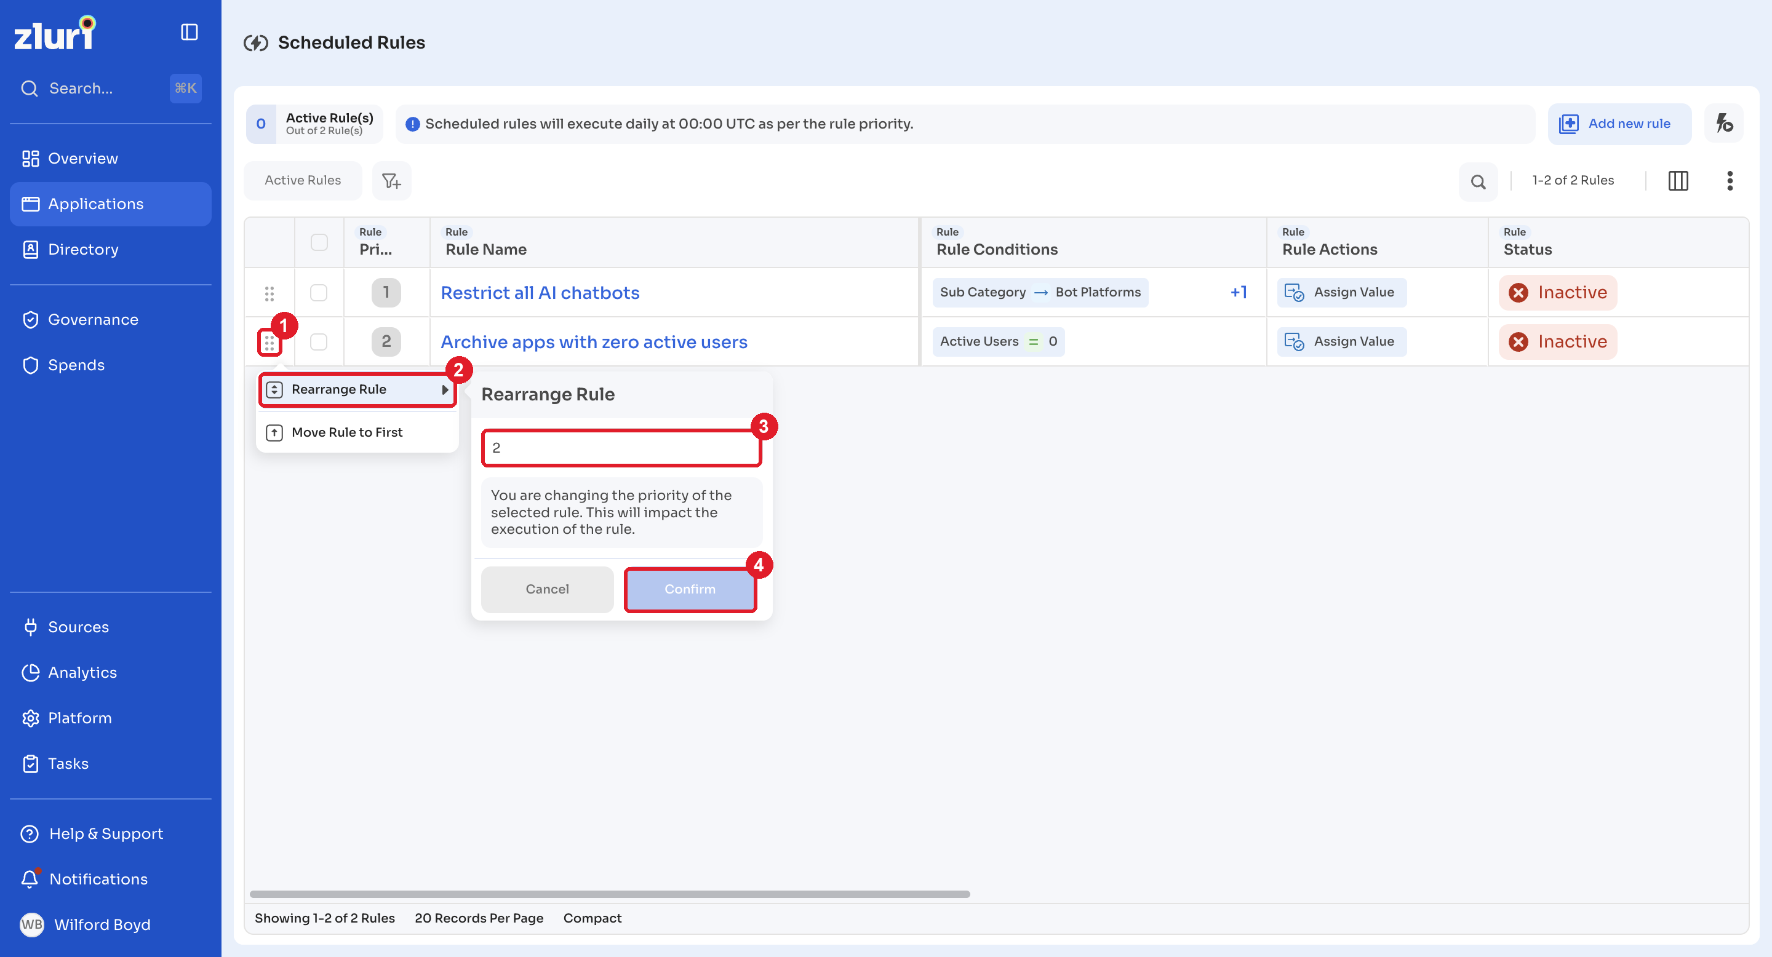Click the +1 more conditions indicator
The image size is (1772, 957).
click(x=1239, y=292)
